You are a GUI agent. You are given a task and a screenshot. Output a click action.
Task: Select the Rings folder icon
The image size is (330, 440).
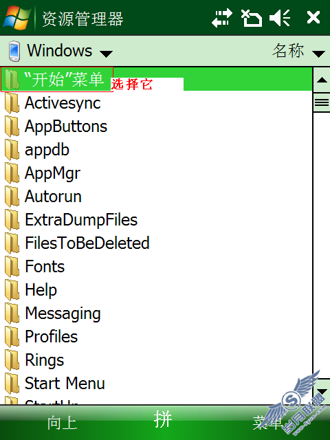[12, 360]
